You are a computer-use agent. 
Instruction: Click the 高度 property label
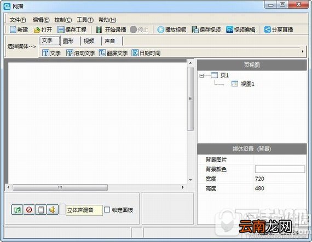click(211, 188)
